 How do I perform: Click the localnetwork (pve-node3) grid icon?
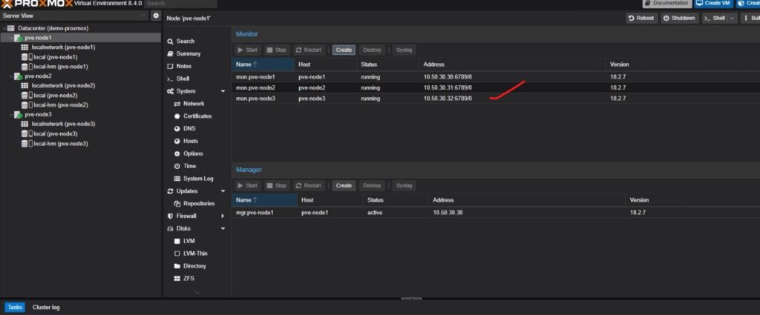(x=24, y=124)
